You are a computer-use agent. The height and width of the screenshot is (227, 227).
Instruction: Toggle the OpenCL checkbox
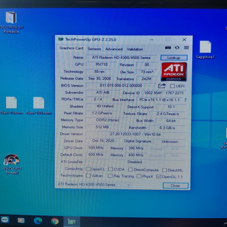coord(88,169)
